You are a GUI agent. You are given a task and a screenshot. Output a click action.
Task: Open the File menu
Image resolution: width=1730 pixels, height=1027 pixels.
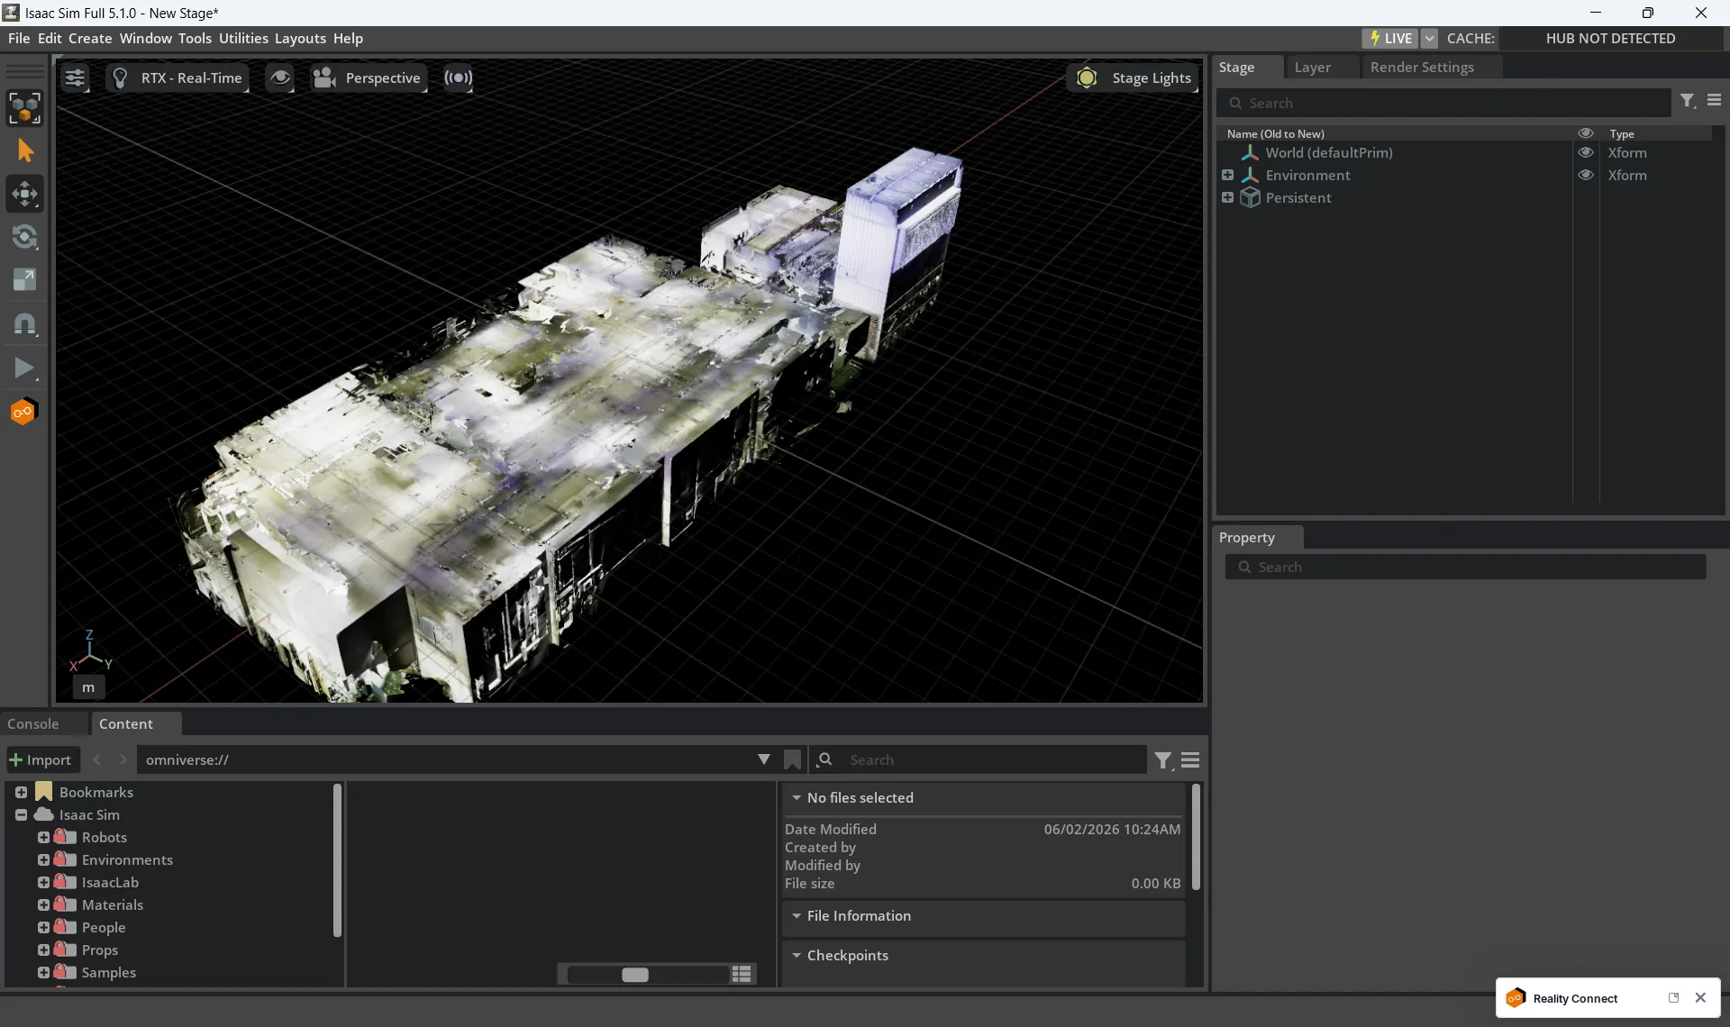point(19,39)
